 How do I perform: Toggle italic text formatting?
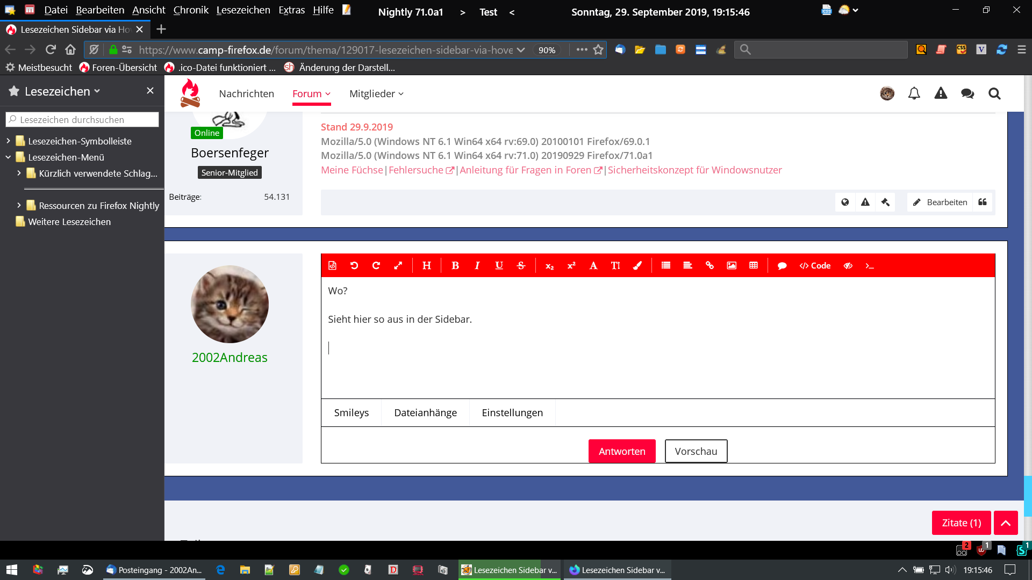point(477,266)
